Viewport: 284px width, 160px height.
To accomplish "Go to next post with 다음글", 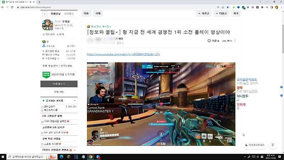I will [221, 13].
